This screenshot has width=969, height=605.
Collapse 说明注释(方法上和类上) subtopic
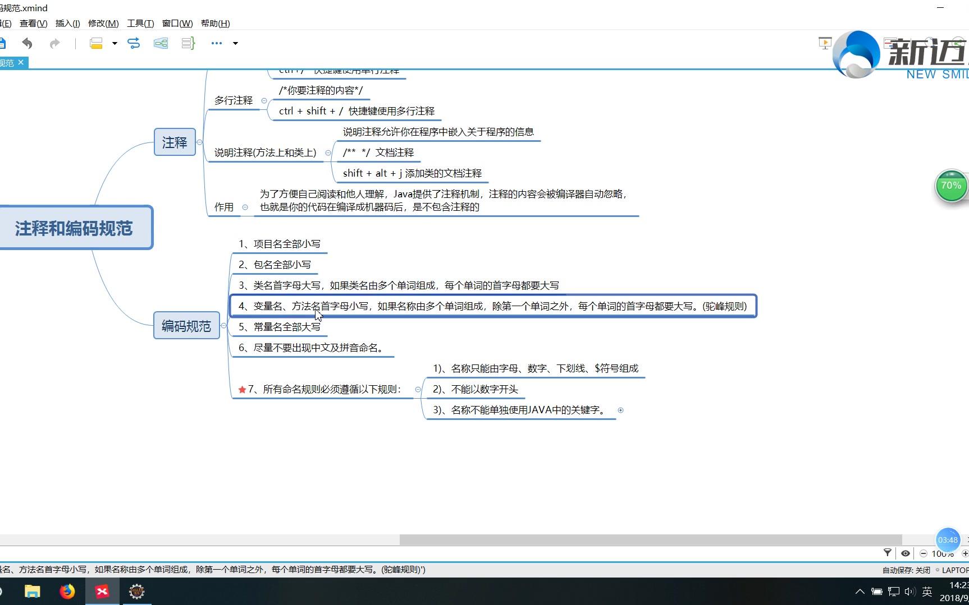pos(328,153)
